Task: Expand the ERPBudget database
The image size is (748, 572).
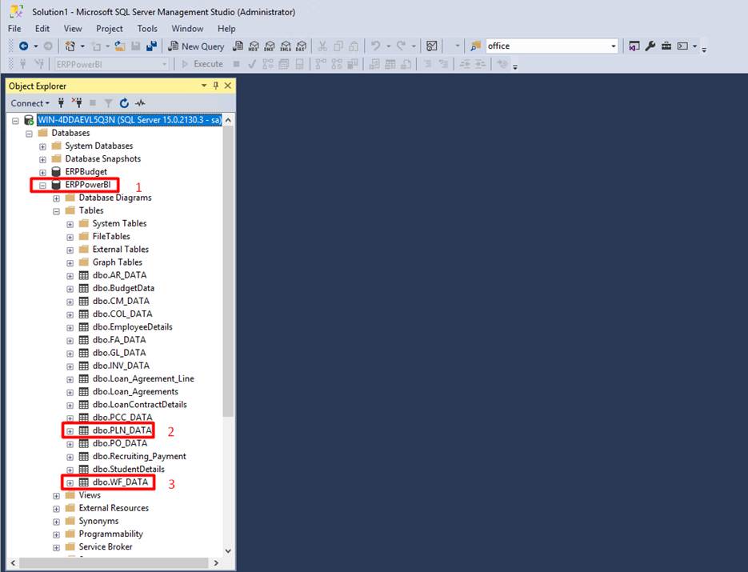Action: pos(42,172)
